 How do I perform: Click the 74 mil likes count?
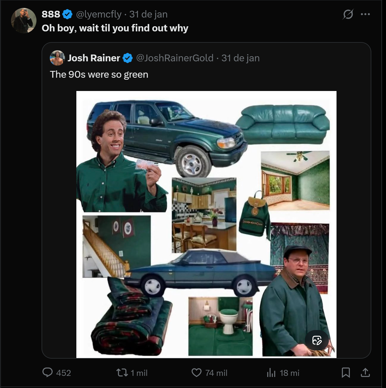click(x=216, y=373)
